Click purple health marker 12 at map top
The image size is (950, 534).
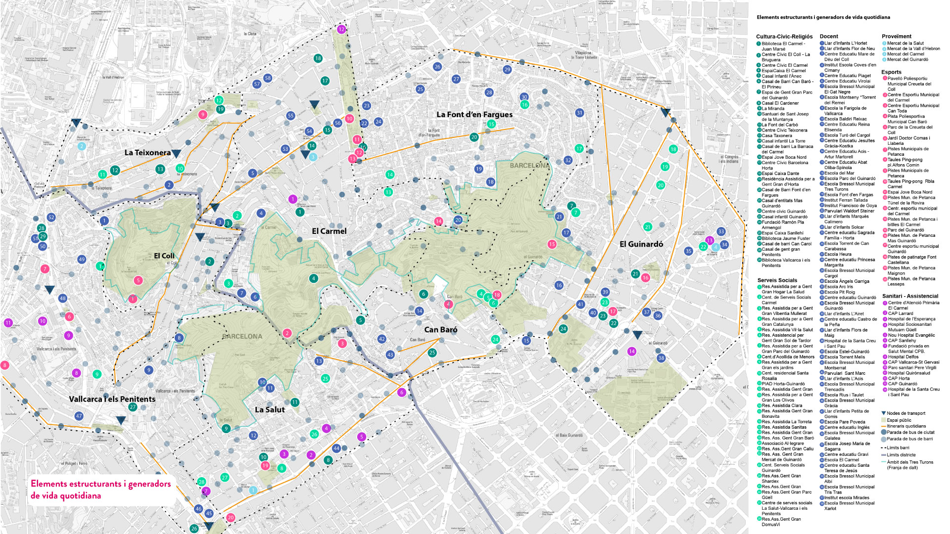click(341, 29)
